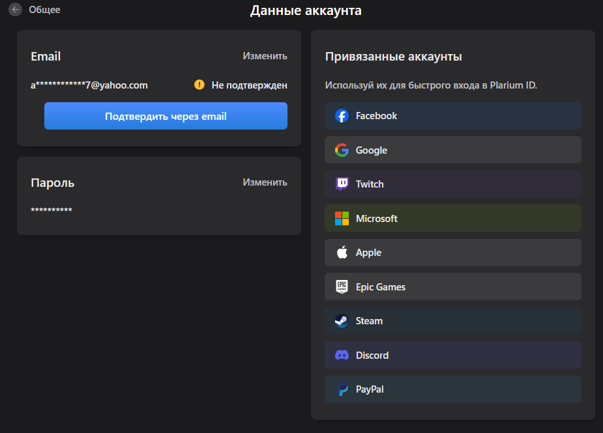Go back to Общее section
This screenshot has height=433, width=603.
click(44, 10)
